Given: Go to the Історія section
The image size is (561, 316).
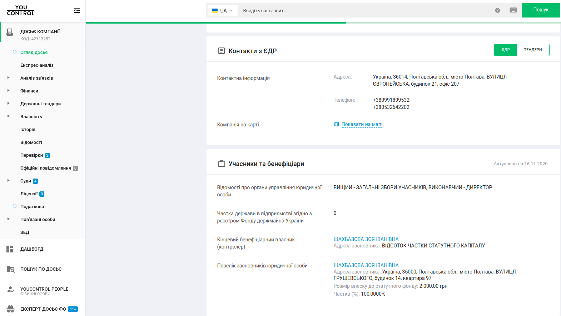Looking at the screenshot, I should click(28, 130).
